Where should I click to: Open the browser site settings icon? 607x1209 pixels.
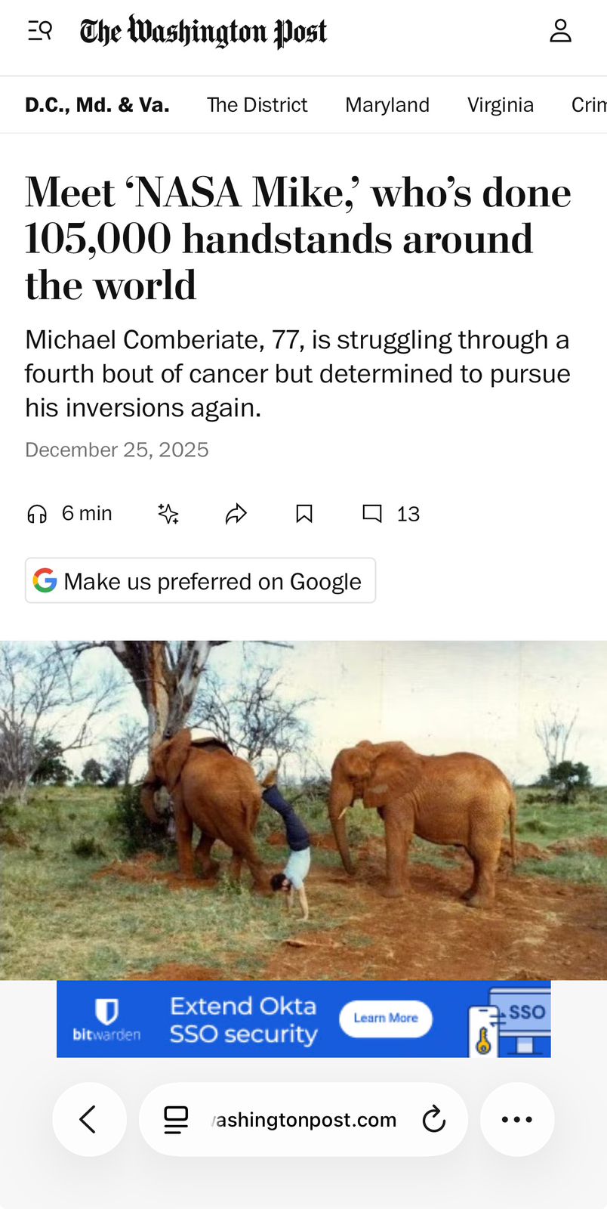pos(176,1120)
